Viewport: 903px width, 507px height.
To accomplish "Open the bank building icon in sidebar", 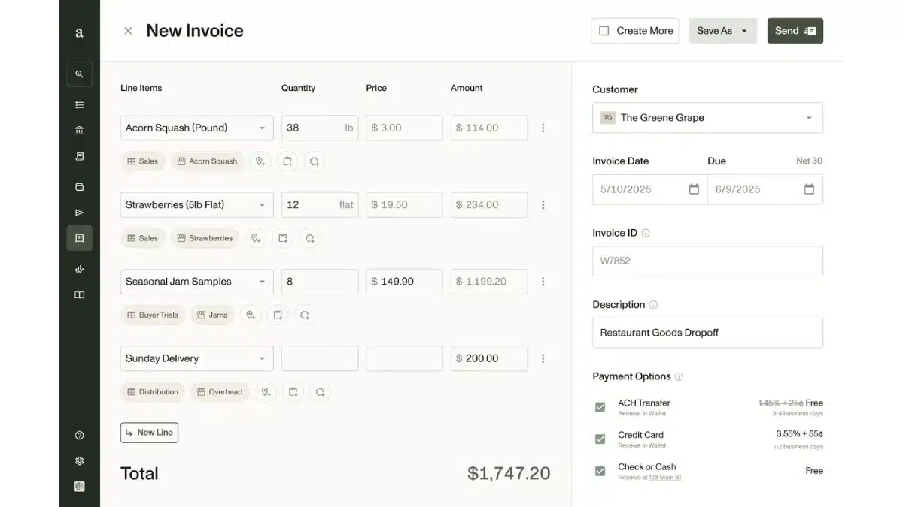I will click(x=79, y=131).
